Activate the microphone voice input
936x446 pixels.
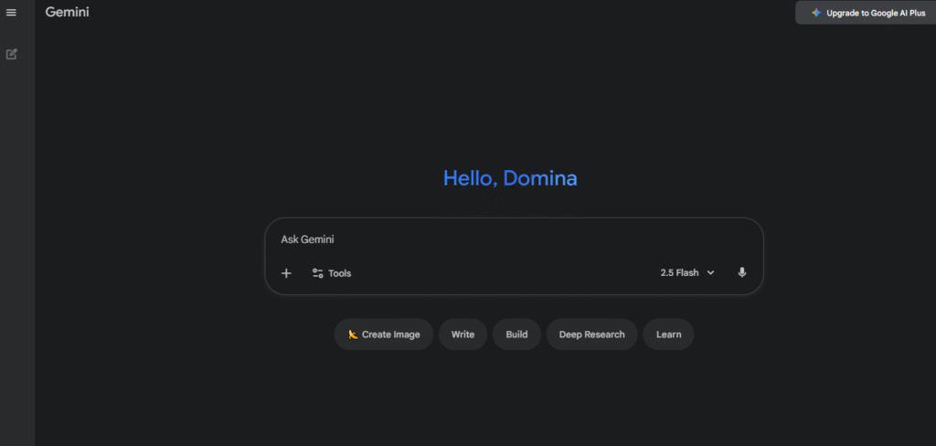coord(741,273)
